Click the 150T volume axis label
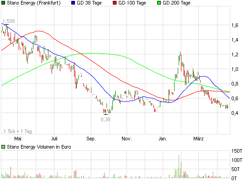The width and height of the screenshot is (249, 182). pyautogui.click(x=237, y=151)
